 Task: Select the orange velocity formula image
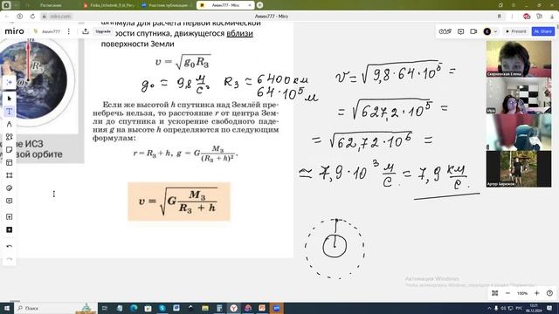179,201
